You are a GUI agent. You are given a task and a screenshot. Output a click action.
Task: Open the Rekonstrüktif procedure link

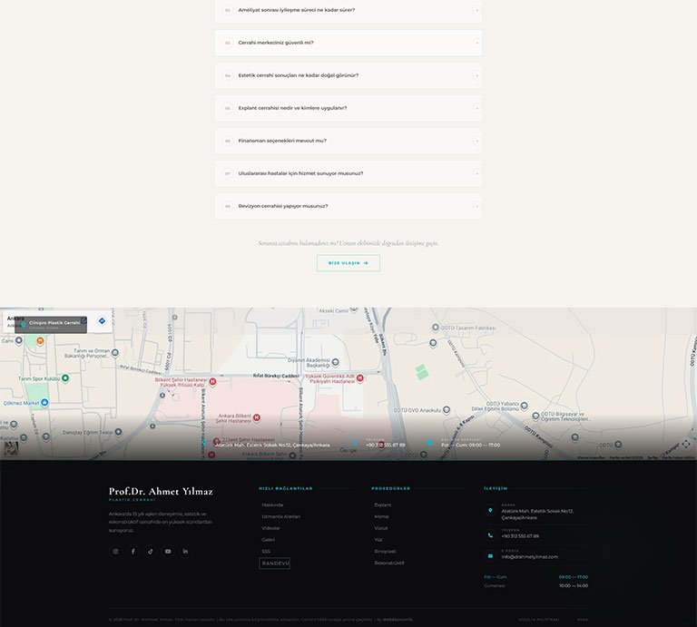pos(389,563)
